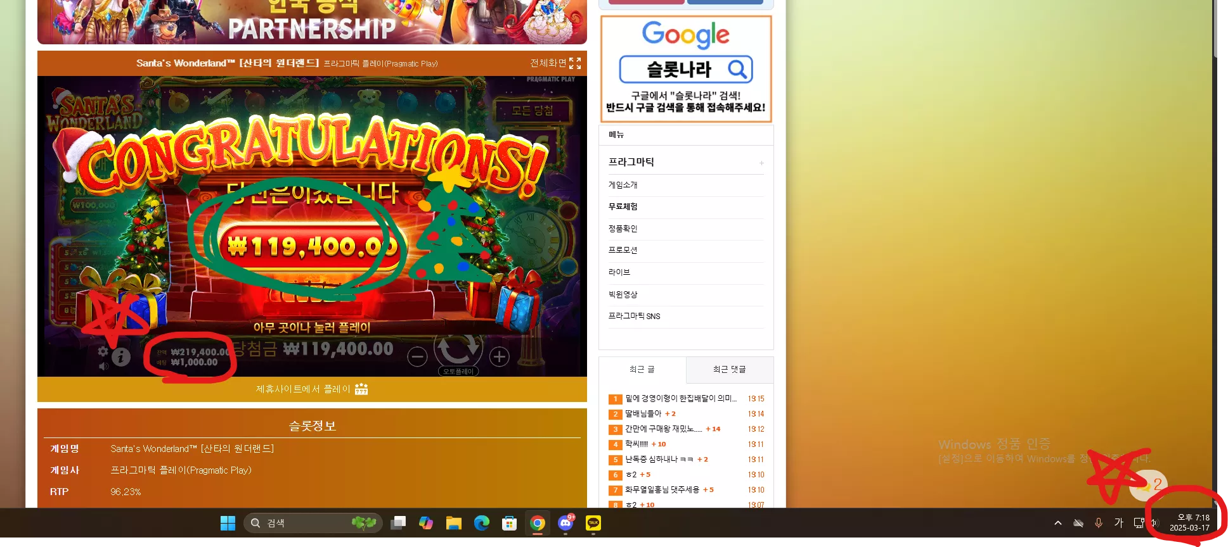Click the 프라그마틱 플레이(Pragmatic Play) 게임사 value
Viewport: 1228px width, 547px height.
pyautogui.click(x=181, y=470)
